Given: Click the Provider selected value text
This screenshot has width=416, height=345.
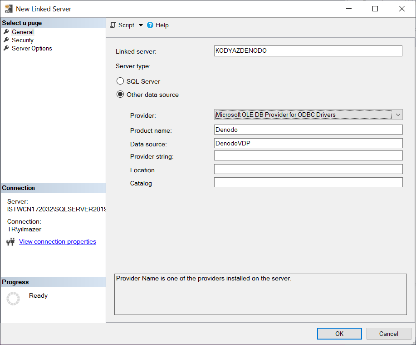Looking at the screenshot, I should coord(276,115).
